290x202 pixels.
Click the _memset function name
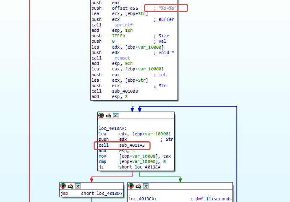pyautogui.click(x=121, y=58)
